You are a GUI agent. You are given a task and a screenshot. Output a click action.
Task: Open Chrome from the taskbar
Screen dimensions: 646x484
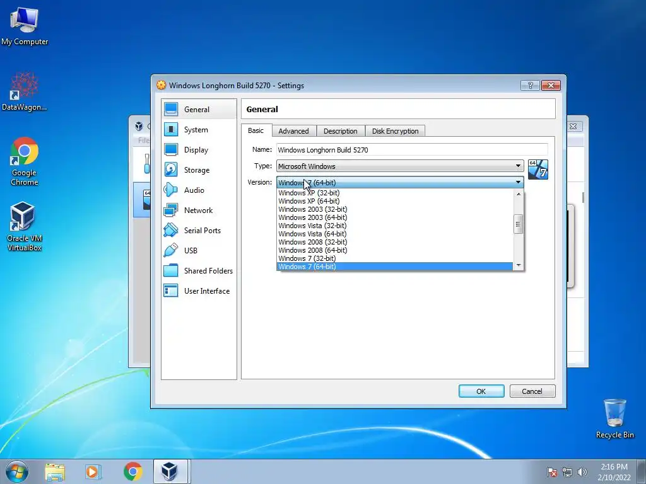point(132,471)
